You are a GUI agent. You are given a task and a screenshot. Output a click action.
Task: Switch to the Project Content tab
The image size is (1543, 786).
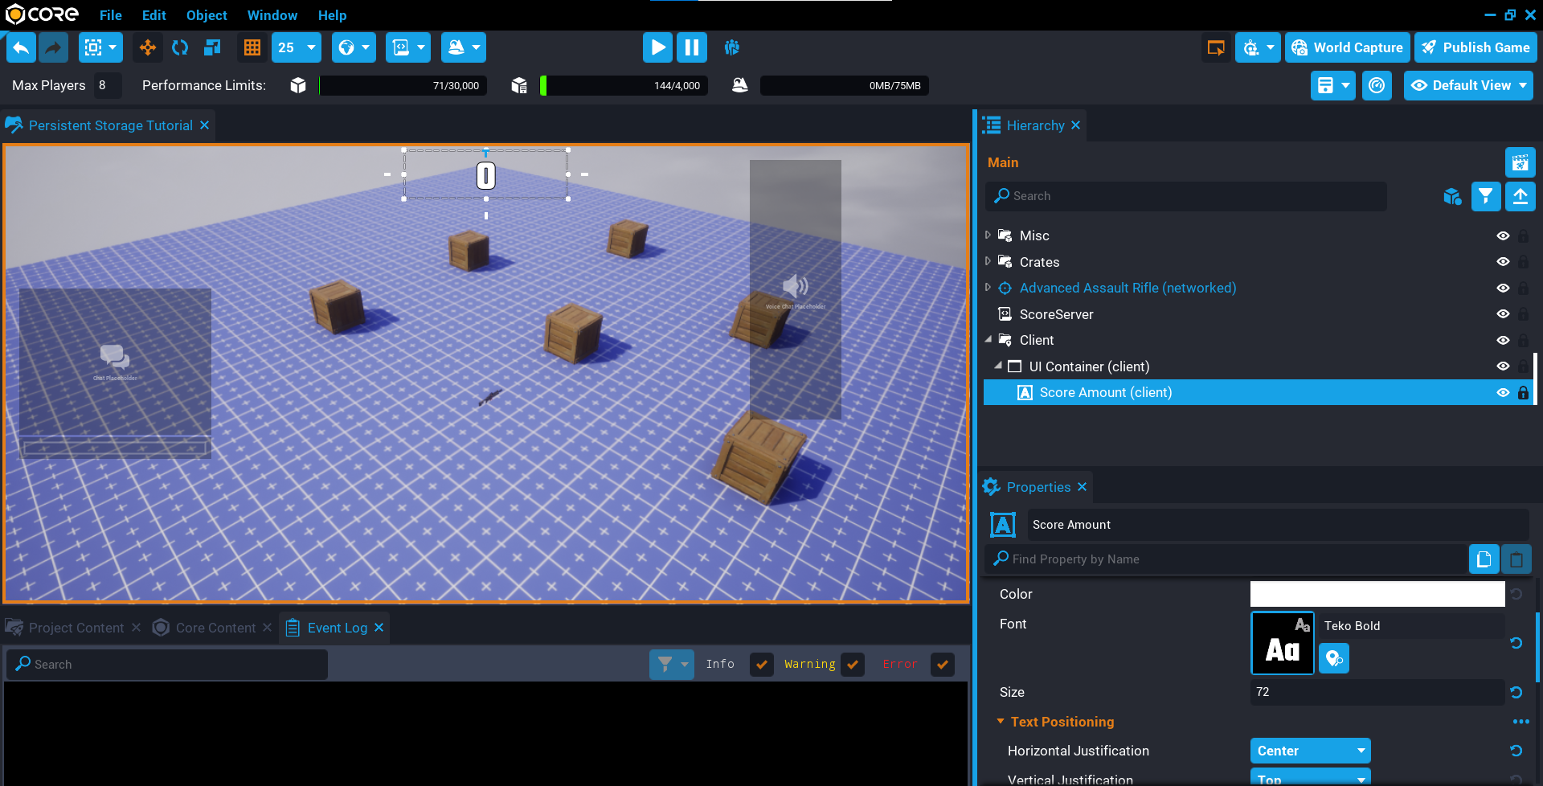pos(76,628)
